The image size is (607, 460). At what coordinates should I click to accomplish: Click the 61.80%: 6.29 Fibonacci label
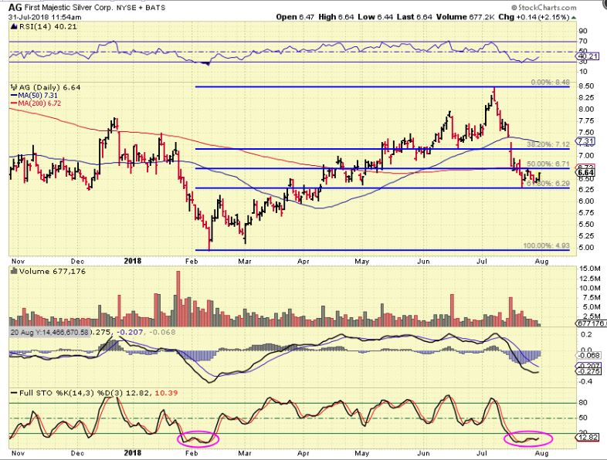tap(548, 184)
